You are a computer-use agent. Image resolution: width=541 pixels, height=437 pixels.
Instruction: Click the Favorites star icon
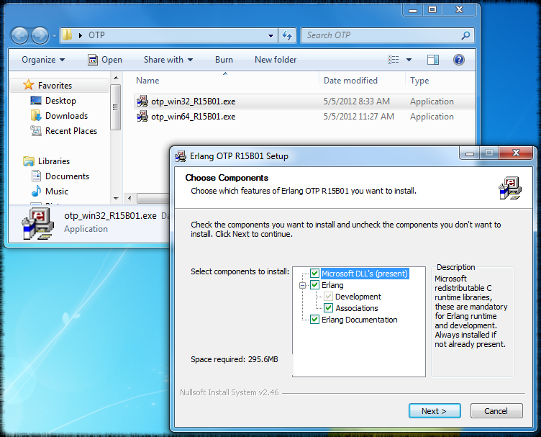pyautogui.click(x=29, y=85)
